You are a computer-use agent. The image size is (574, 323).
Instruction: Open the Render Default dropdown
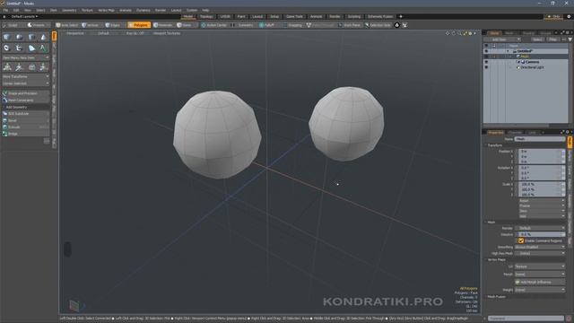[540, 228]
